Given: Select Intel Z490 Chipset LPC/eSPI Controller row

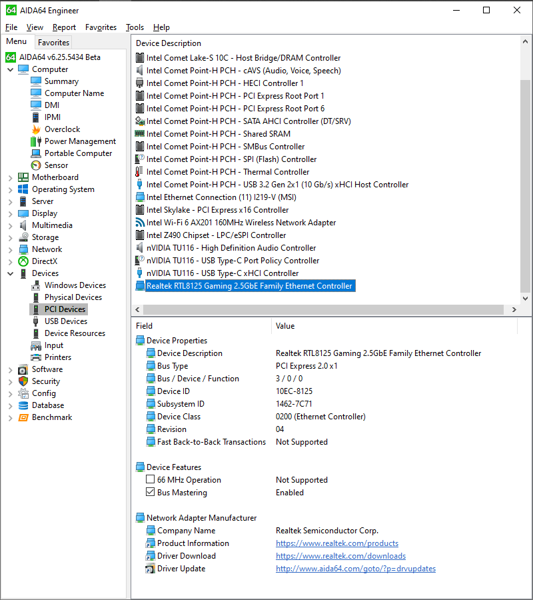Looking at the screenshot, I should [216, 235].
